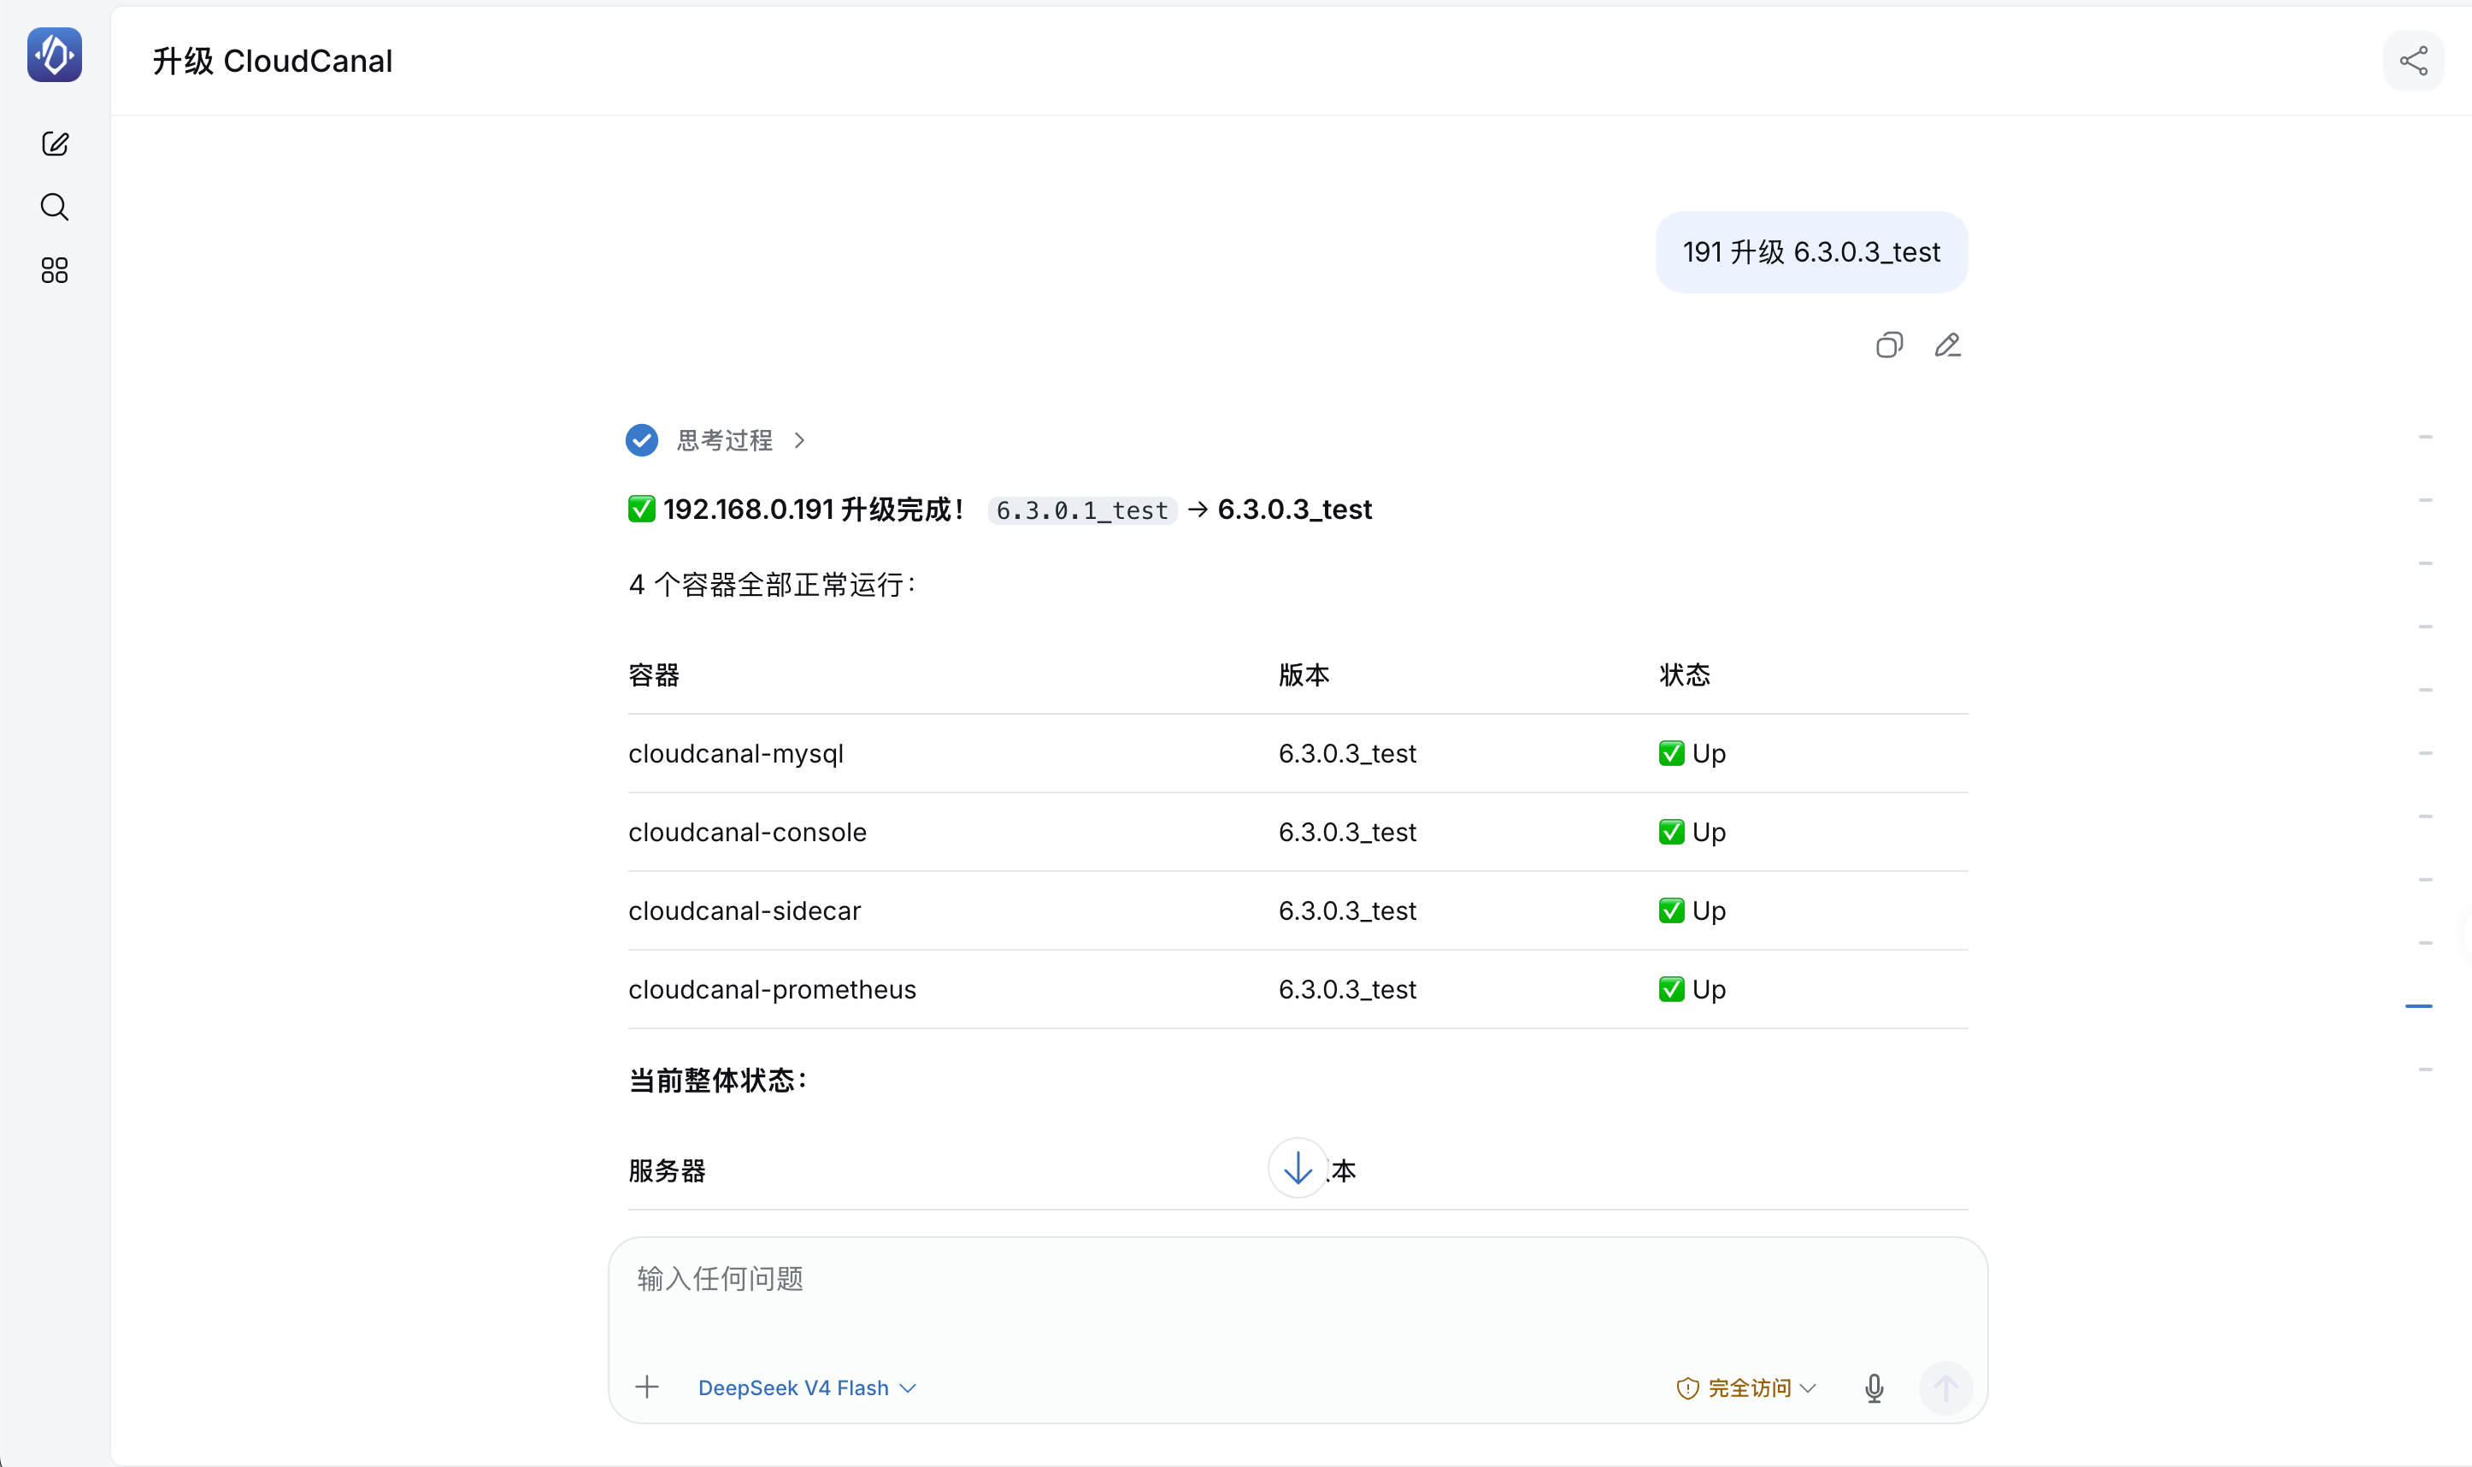This screenshot has height=1467, width=2472.
Task: Click the share icon in the header
Action: pos(2413,62)
